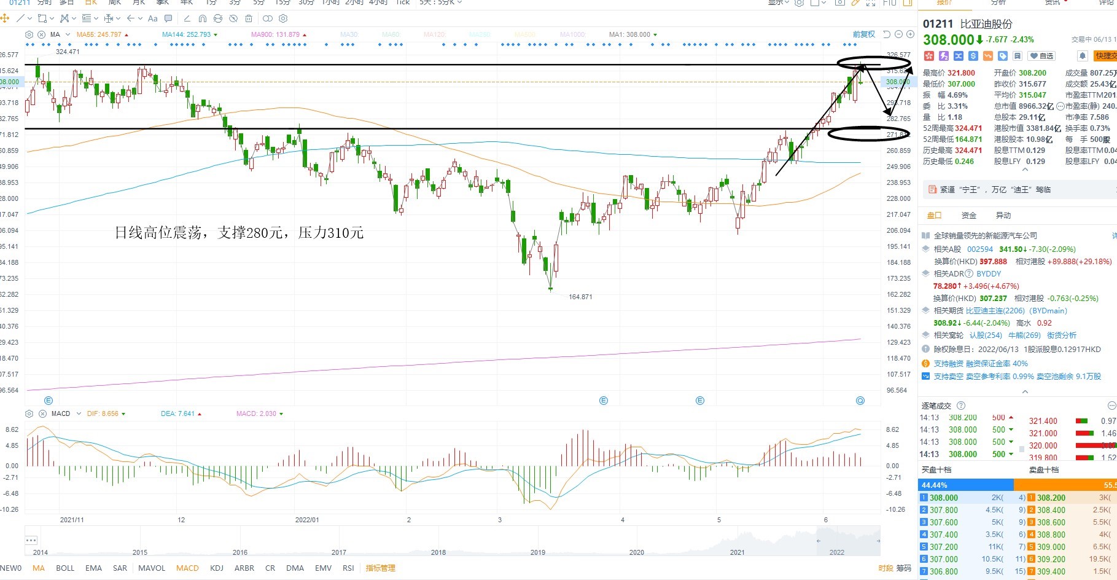The width and height of the screenshot is (1117, 580).
Task: Click the trash icon to delete drawings
Action: 249,18
